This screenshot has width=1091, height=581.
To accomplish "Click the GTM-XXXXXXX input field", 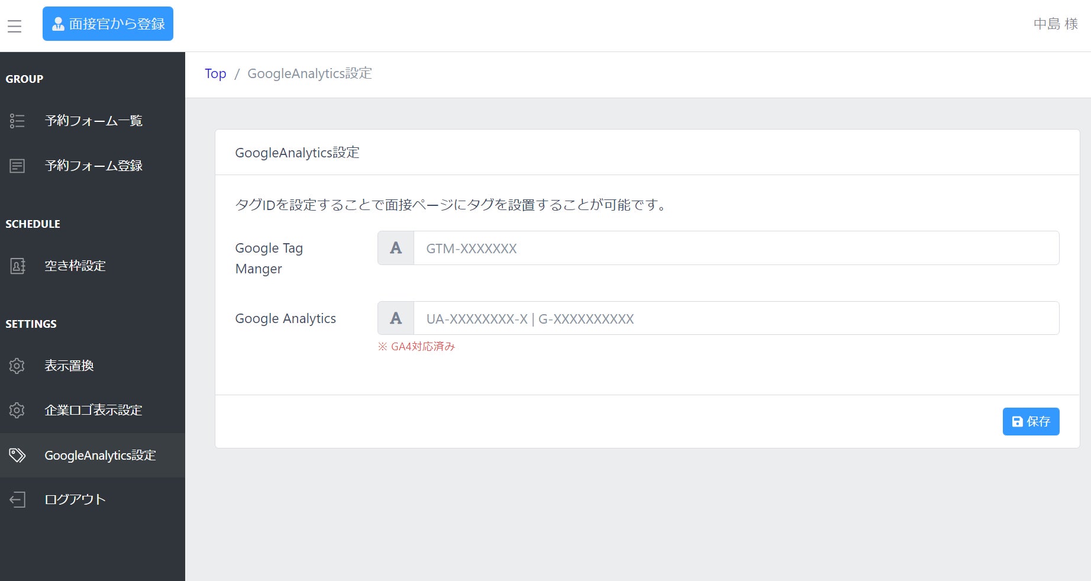I will [736, 248].
